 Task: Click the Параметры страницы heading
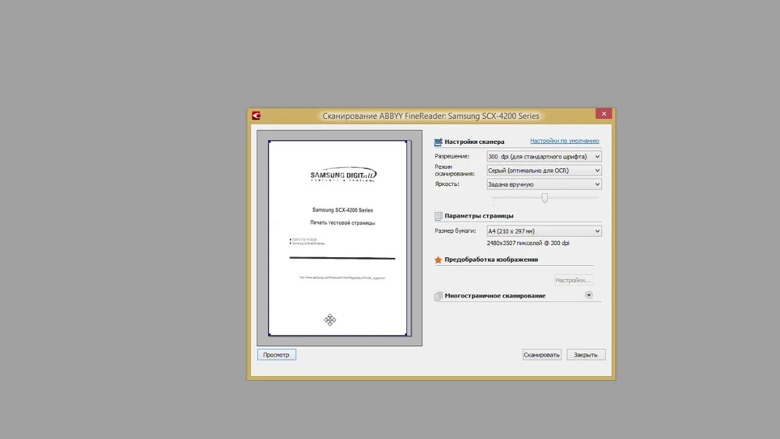click(479, 216)
